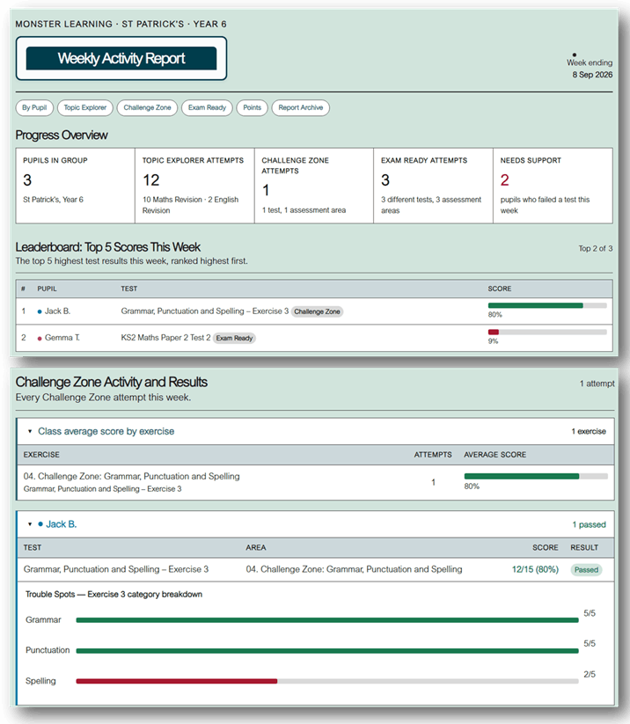This screenshot has width=630, height=724.
Task: Click the AVERAGE SCORE column header
Action: click(x=495, y=455)
